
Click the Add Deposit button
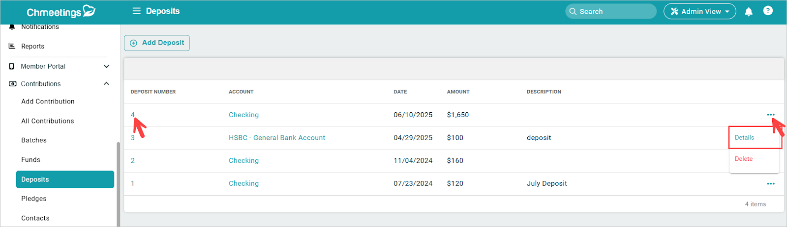click(157, 43)
